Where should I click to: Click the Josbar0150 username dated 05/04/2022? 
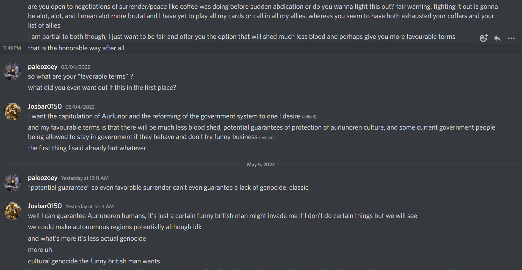coord(45,107)
